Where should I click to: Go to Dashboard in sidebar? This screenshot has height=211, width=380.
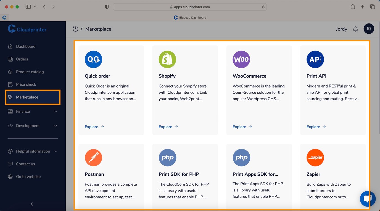point(25,46)
